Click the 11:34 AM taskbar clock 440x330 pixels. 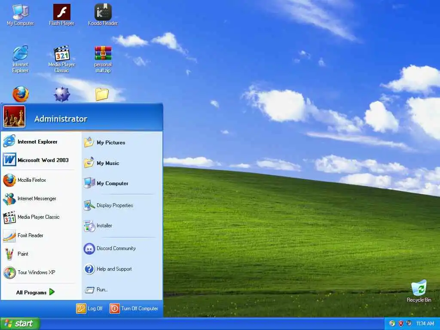click(x=425, y=324)
